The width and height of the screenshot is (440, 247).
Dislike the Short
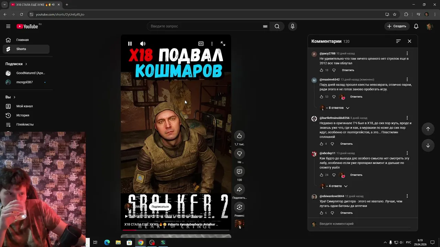pyautogui.click(x=240, y=154)
